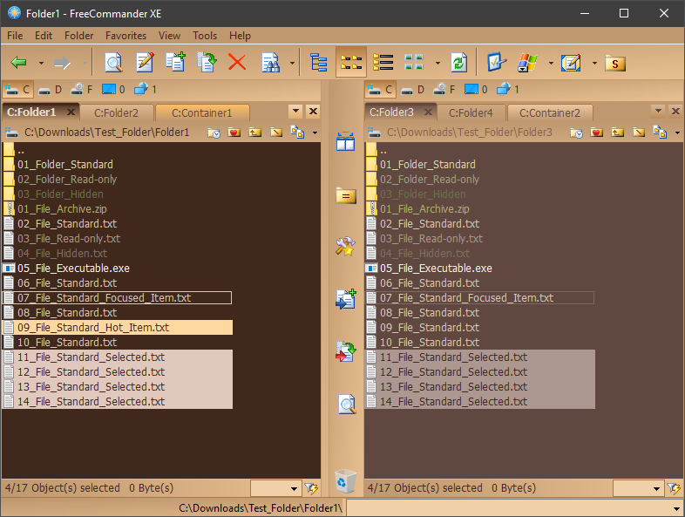Screen dimensions: 685x517
Task: Click the splitter bar move icon
Action: coord(346,352)
